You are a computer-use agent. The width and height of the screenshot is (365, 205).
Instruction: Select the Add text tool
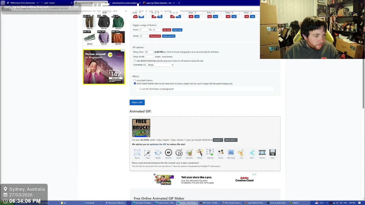click(x=210, y=154)
